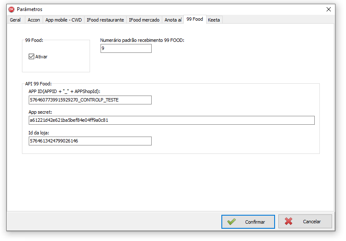Focus the App secret text field
The height and width of the screenshot is (241, 346).
(x=172, y=120)
